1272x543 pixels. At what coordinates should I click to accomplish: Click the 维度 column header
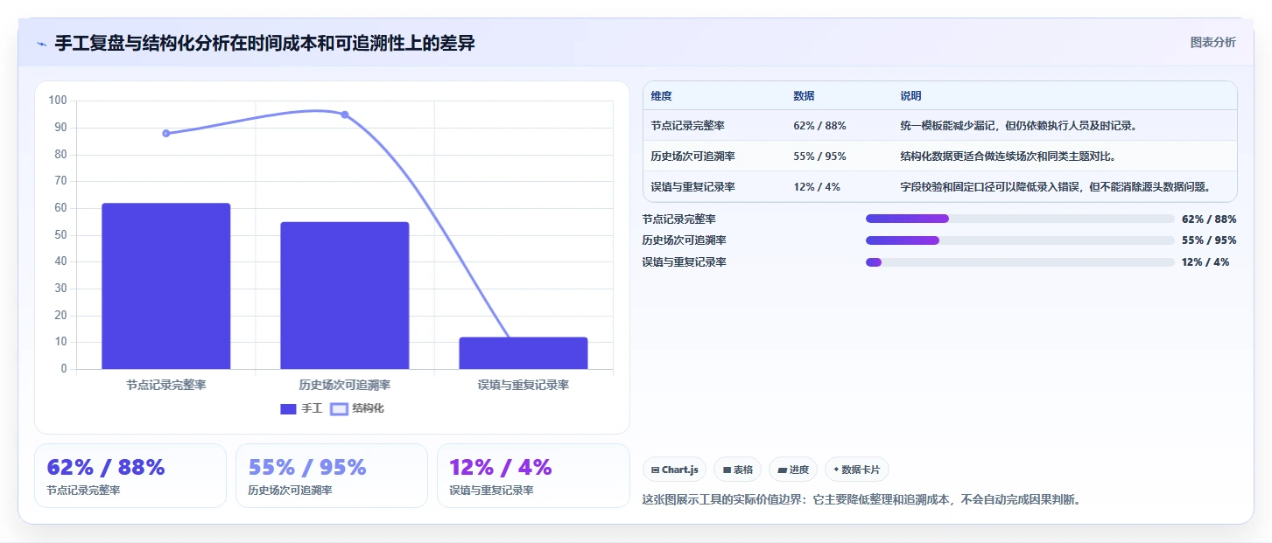[662, 96]
